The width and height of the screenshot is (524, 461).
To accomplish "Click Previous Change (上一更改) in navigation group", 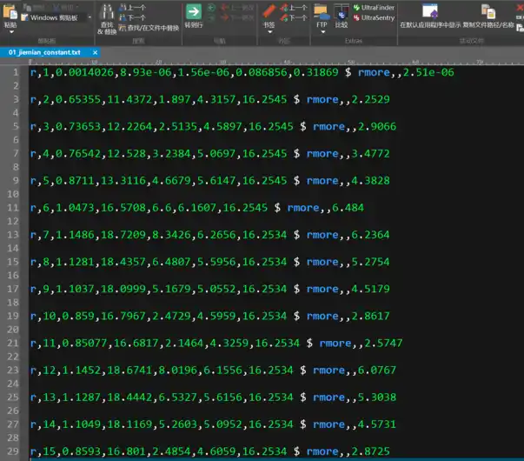I will point(237,7).
